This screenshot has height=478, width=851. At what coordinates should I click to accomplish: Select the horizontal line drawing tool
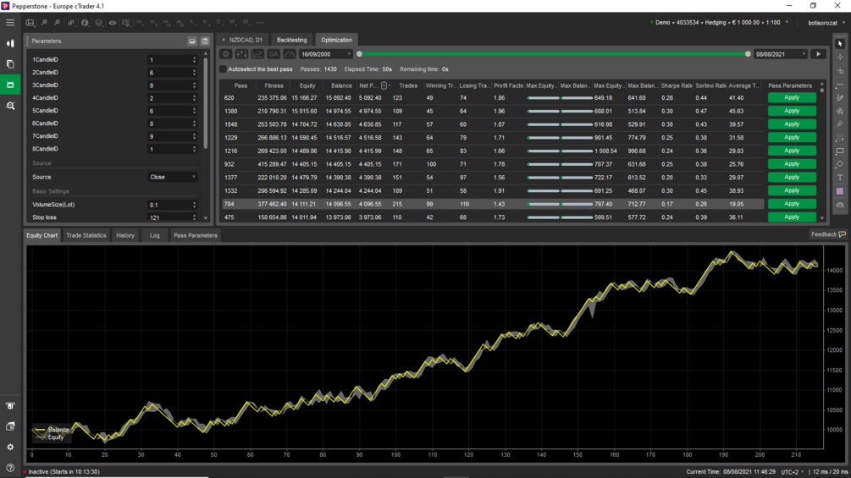[840, 85]
